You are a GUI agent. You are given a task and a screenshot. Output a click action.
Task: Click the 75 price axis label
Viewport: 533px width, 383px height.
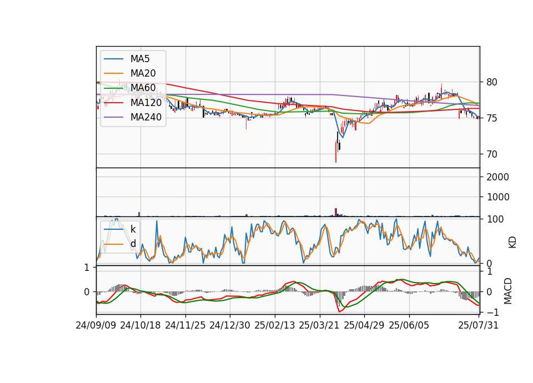pyautogui.click(x=491, y=118)
